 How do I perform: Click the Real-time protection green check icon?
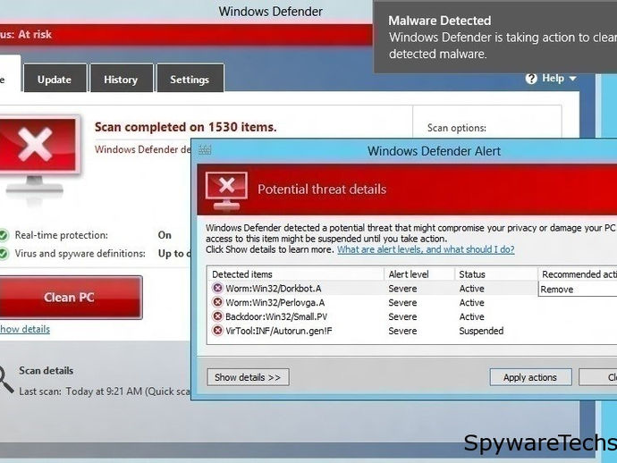tap(4, 235)
